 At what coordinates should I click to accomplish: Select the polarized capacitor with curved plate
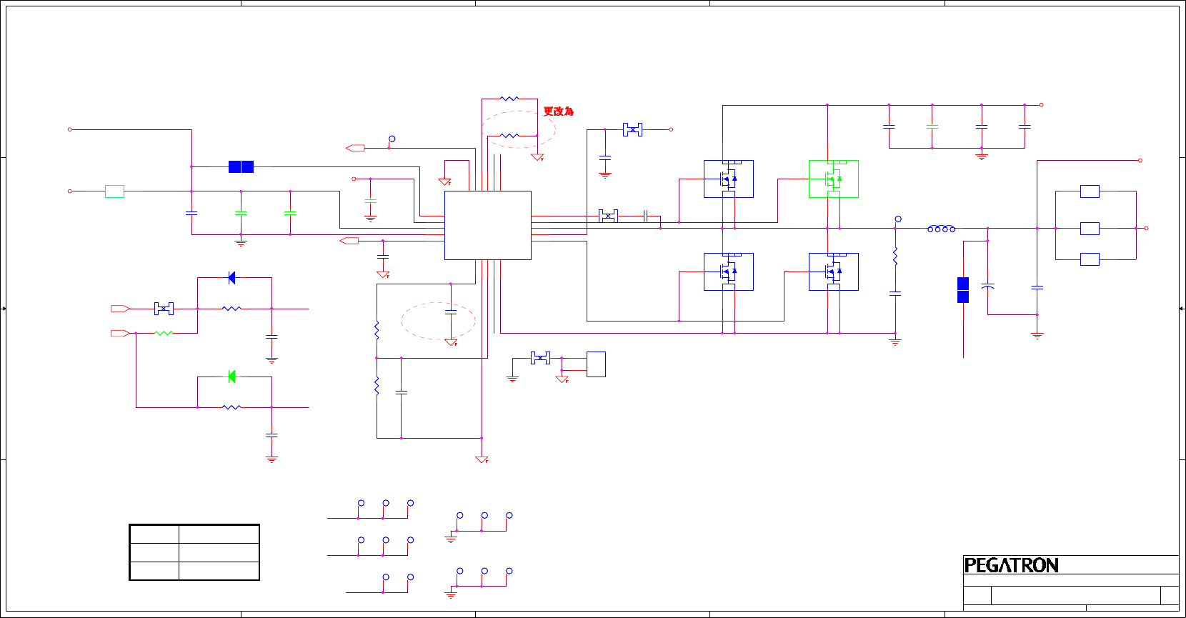point(988,286)
